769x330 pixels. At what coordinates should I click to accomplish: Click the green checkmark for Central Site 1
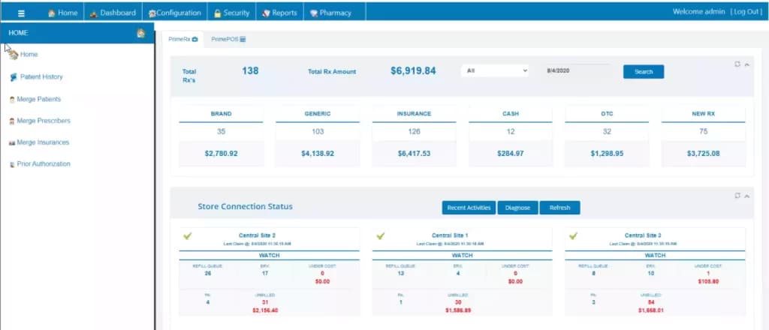pos(381,236)
